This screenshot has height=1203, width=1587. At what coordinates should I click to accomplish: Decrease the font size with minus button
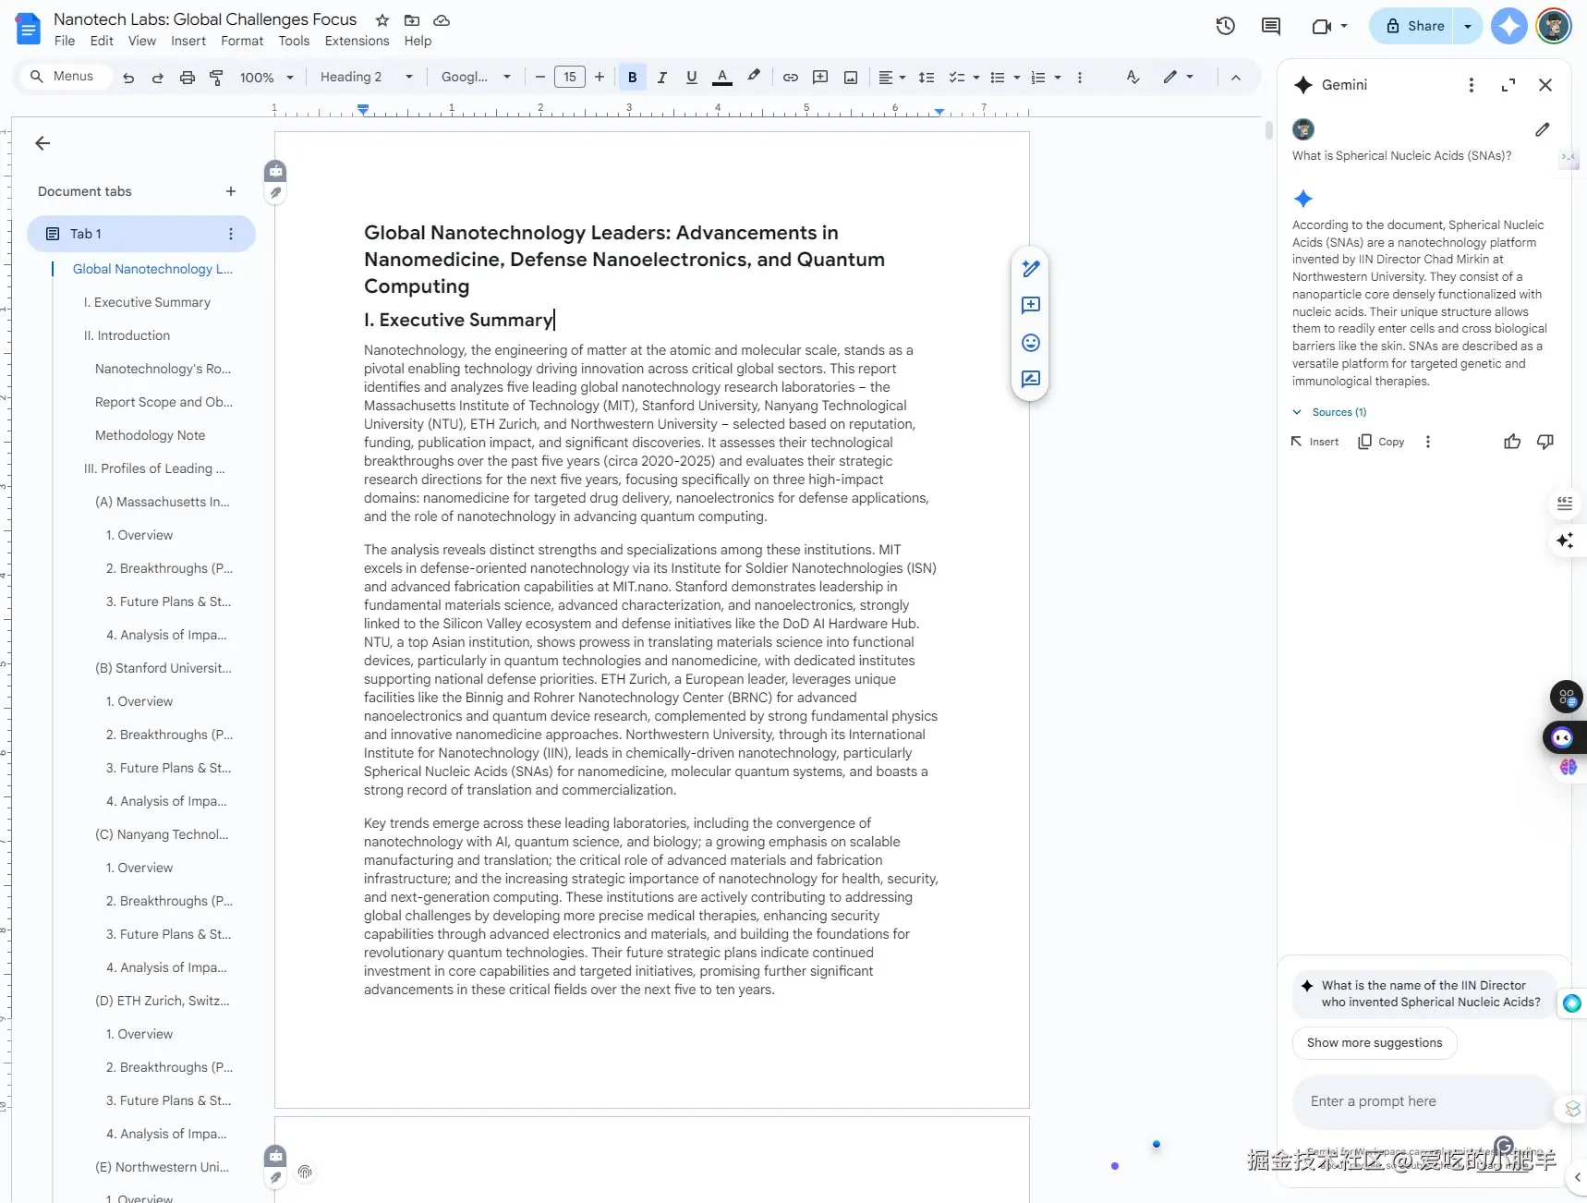tap(540, 78)
